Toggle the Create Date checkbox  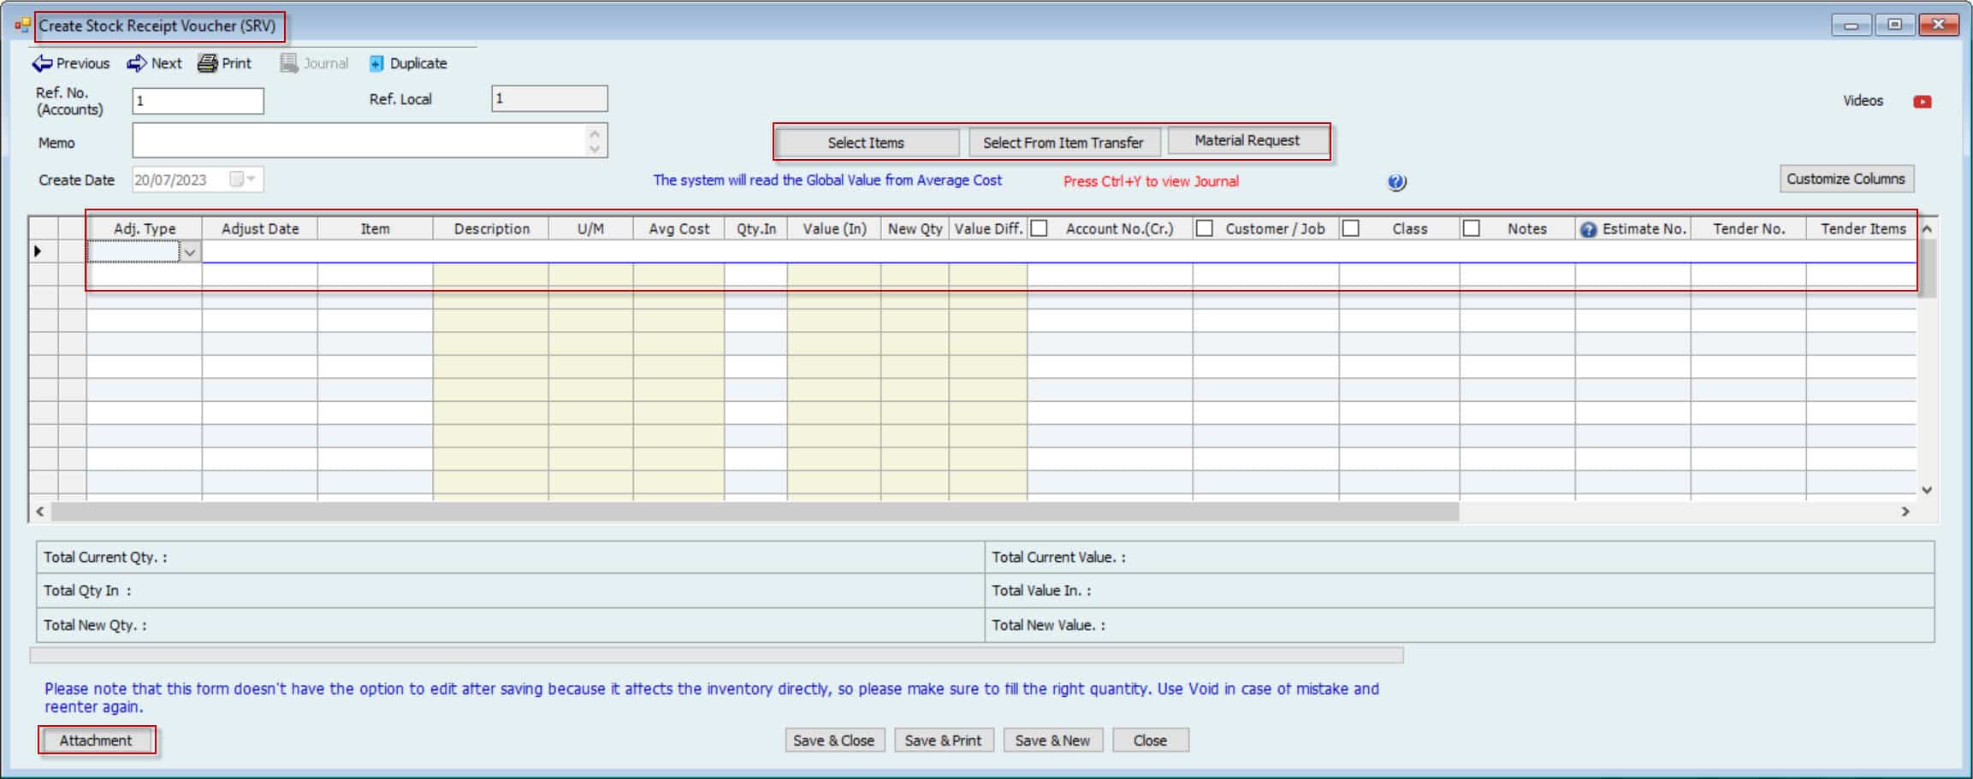pos(236,180)
